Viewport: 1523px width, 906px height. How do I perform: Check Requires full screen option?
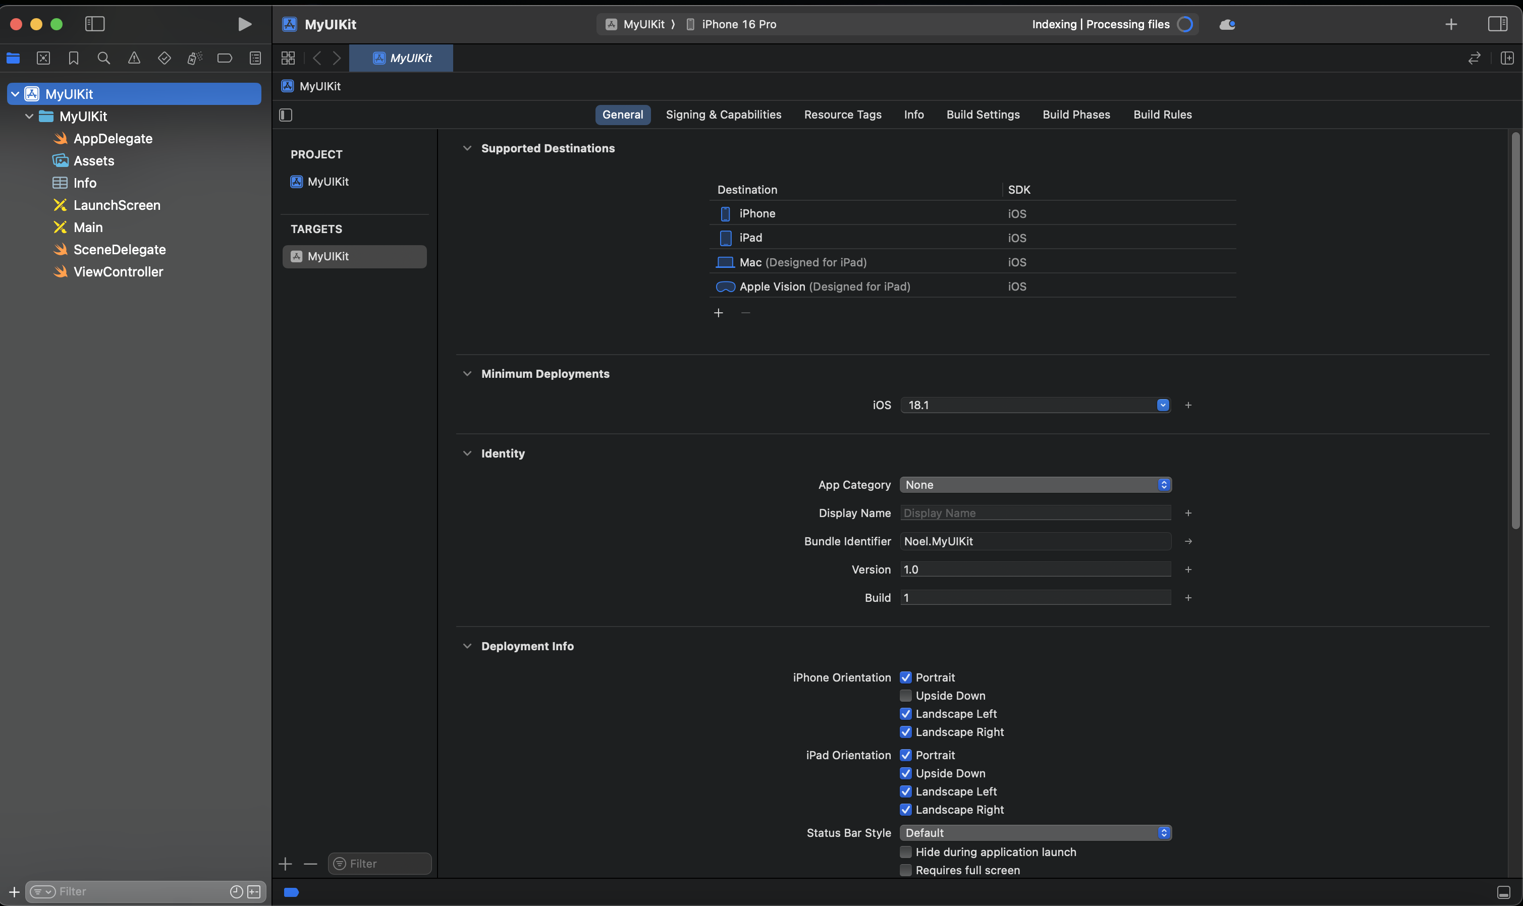906,870
